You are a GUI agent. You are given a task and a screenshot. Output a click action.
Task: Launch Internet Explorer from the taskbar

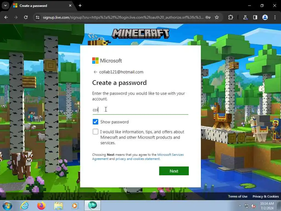[24, 206]
